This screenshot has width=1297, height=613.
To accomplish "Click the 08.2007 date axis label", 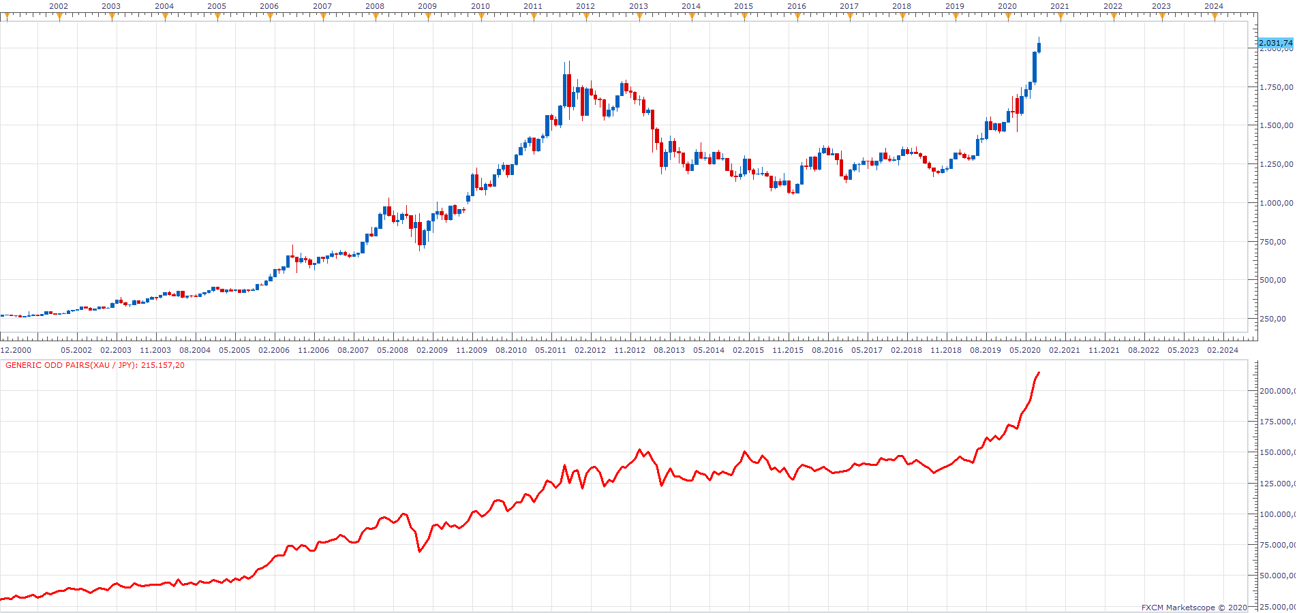I will click(x=353, y=350).
